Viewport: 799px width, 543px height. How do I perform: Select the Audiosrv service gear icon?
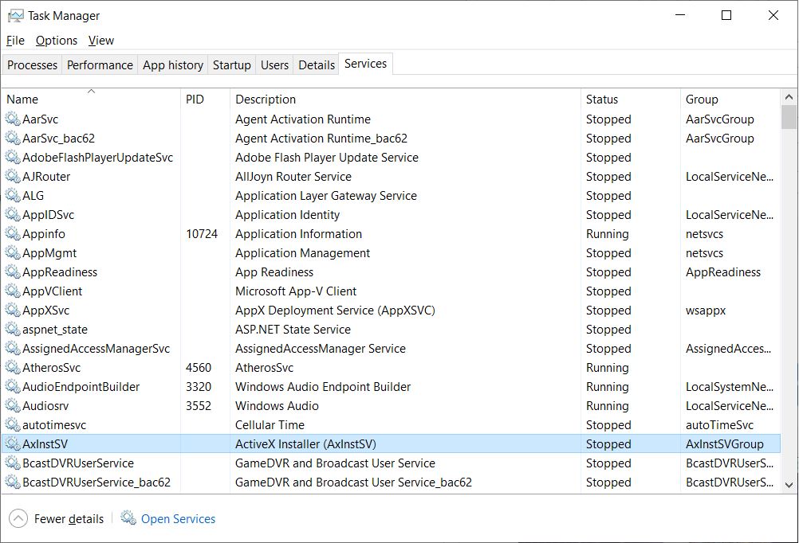[12, 406]
